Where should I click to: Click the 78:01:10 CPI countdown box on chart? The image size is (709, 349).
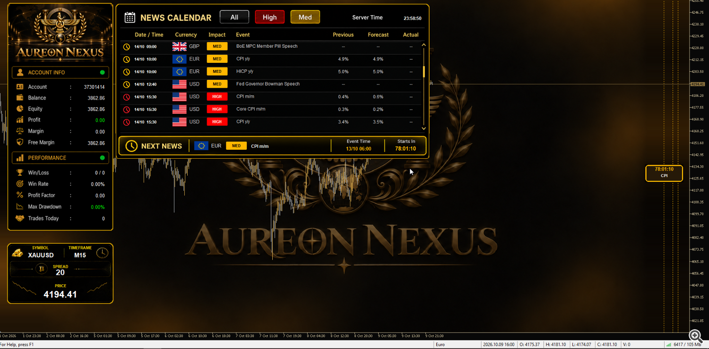664,173
